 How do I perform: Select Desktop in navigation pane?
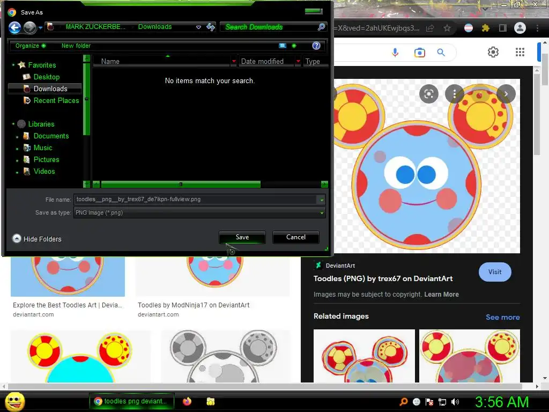tap(46, 77)
